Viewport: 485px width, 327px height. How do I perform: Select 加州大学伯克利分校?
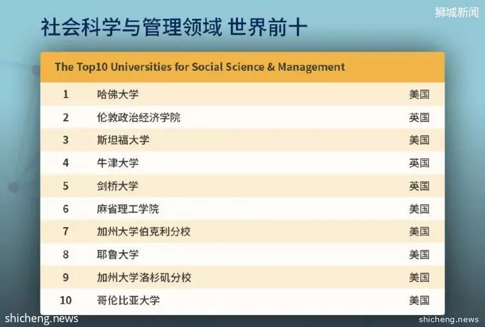coord(144,231)
